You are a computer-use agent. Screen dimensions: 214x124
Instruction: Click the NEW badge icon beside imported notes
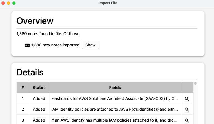[x=27, y=45]
